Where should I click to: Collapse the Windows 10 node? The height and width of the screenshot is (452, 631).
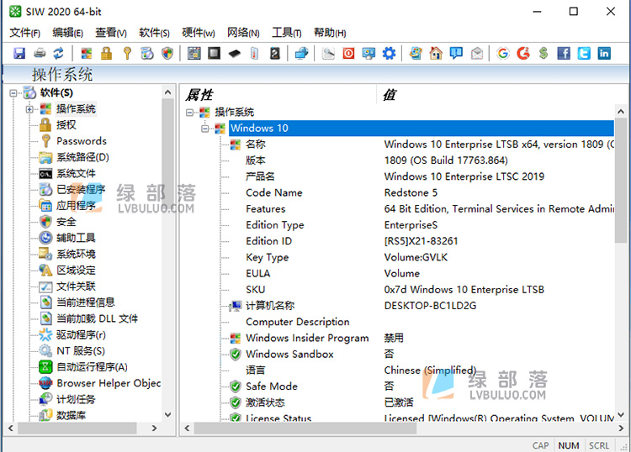[x=205, y=129]
